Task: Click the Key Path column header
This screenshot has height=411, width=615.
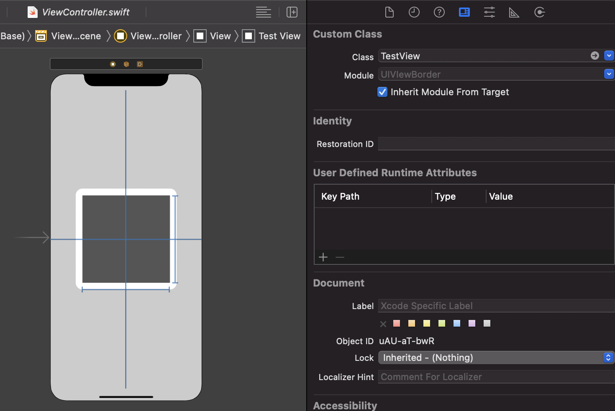Action: pos(340,196)
